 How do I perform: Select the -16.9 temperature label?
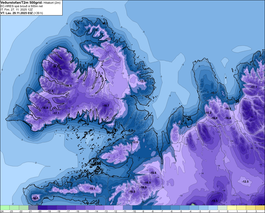(x=147, y=183)
